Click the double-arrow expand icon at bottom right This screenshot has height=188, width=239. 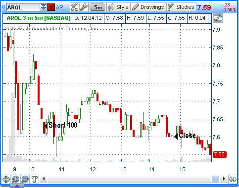coord(233,179)
